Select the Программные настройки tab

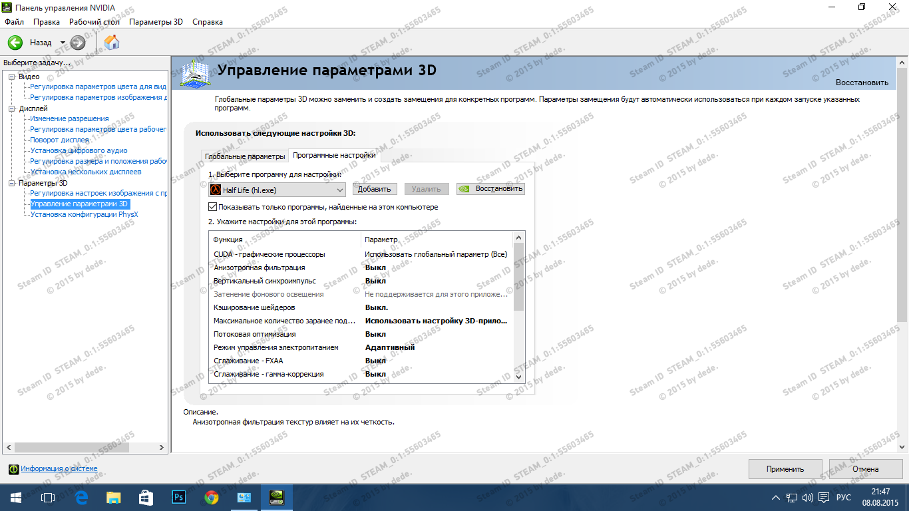pyautogui.click(x=334, y=156)
